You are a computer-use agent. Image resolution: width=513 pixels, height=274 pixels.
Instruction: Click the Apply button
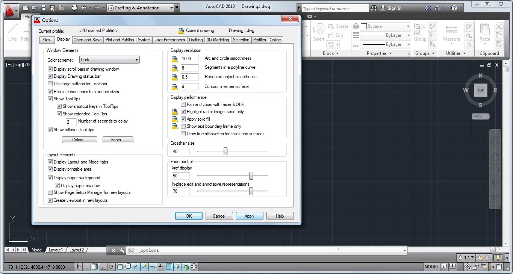[x=250, y=216]
